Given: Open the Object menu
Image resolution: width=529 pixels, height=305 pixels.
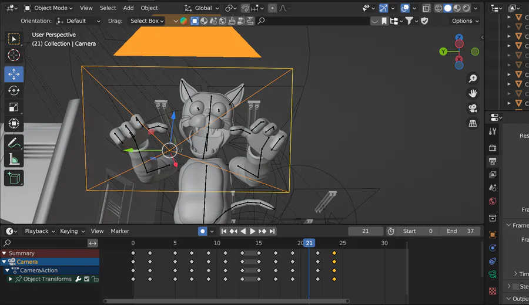Looking at the screenshot, I should click(x=149, y=8).
